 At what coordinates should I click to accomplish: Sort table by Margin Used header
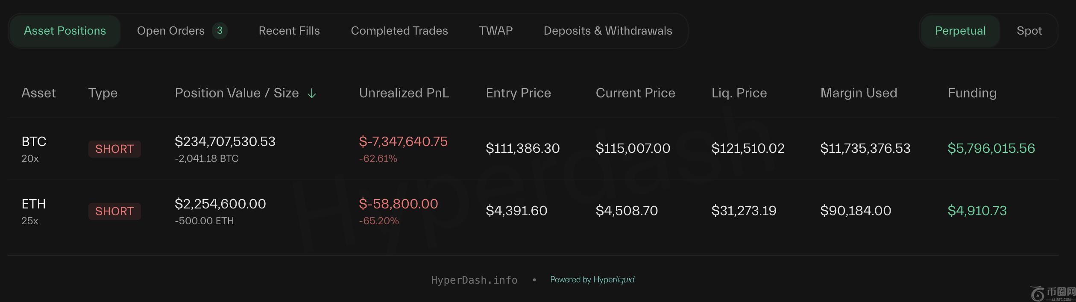pyautogui.click(x=859, y=93)
